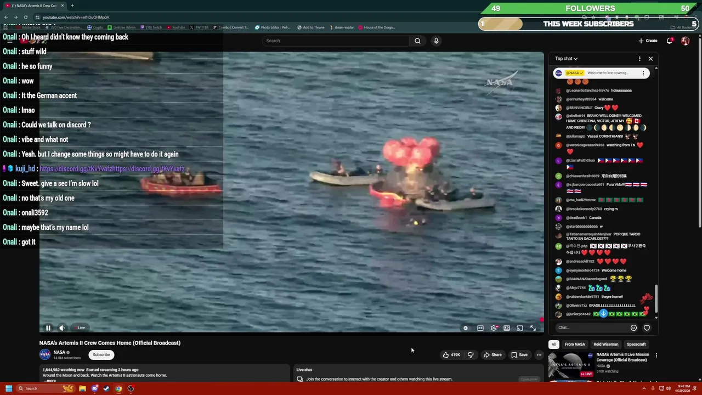Open Artemis II Live Mission Coverage title
This screenshot has width=702, height=395.
click(622, 357)
